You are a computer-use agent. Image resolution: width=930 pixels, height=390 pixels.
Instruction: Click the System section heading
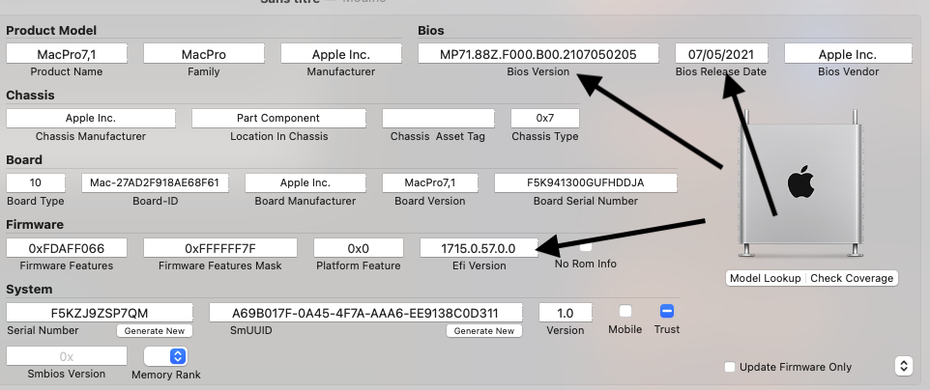29,289
